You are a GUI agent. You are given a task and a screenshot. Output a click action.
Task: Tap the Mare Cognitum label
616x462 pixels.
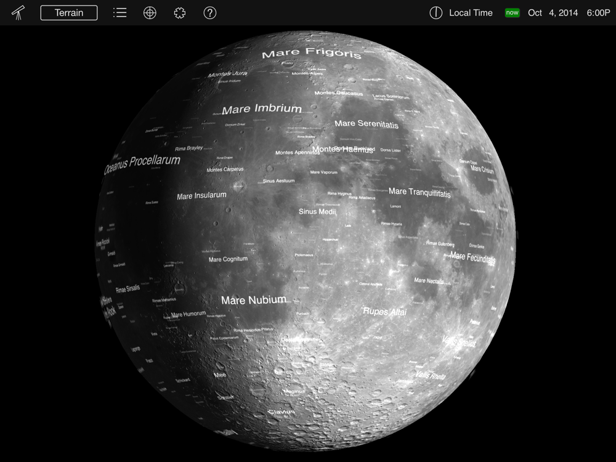tap(229, 259)
